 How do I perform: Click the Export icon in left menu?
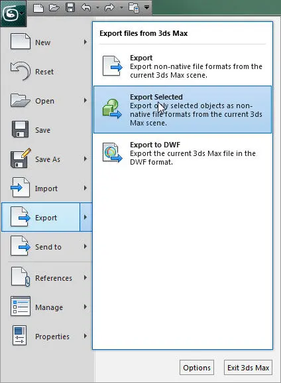tap(21, 216)
